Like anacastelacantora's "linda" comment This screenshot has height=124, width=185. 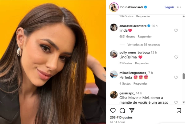coord(176,30)
